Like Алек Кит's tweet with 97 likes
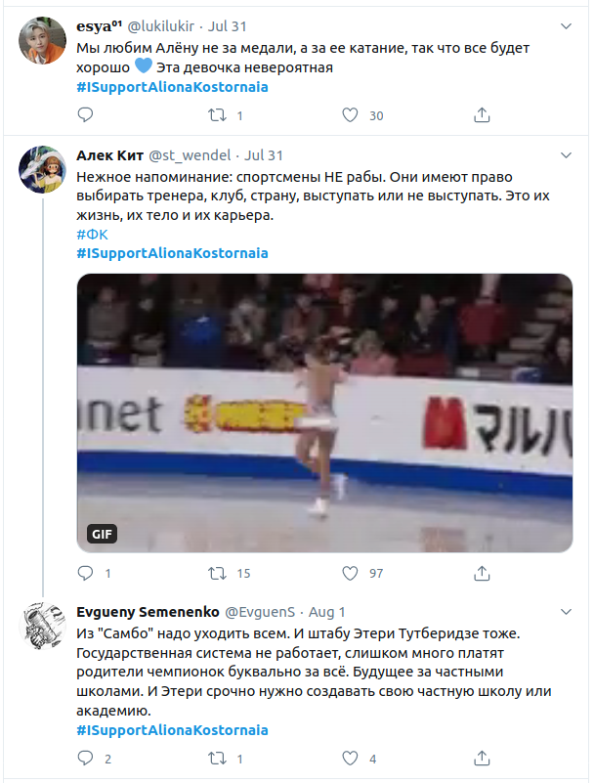This screenshot has width=594, height=783. pyautogui.click(x=350, y=573)
